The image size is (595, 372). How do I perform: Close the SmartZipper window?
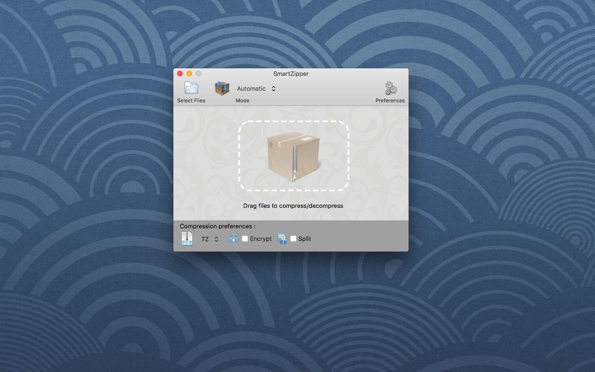click(x=180, y=73)
